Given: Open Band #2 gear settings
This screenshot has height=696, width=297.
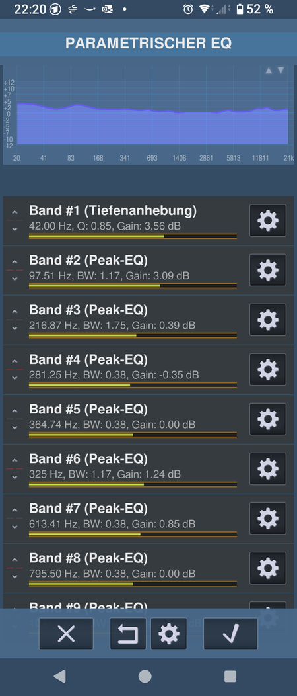Looking at the screenshot, I should point(268,271).
